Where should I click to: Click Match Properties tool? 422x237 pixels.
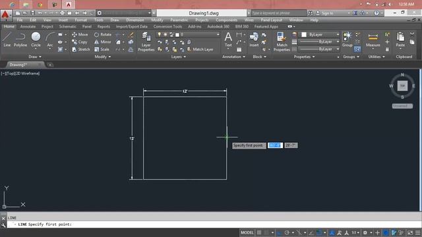click(x=282, y=41)
